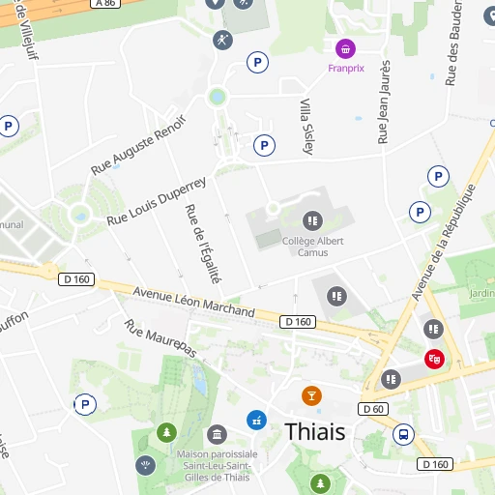Click the purple Franprix shopping basket icon

(x=345, y=49)
